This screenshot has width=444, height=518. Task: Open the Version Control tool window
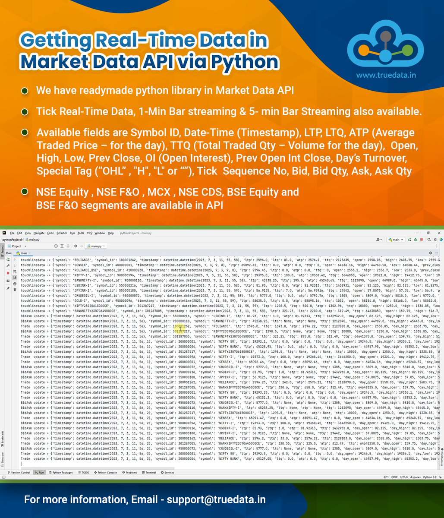[19, 473]
